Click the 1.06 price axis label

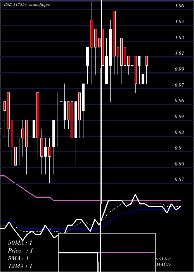(x=179, y=6)
